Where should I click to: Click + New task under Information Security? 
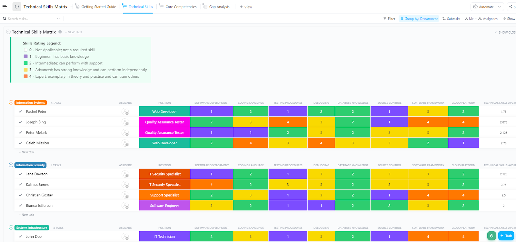point(26,215)
